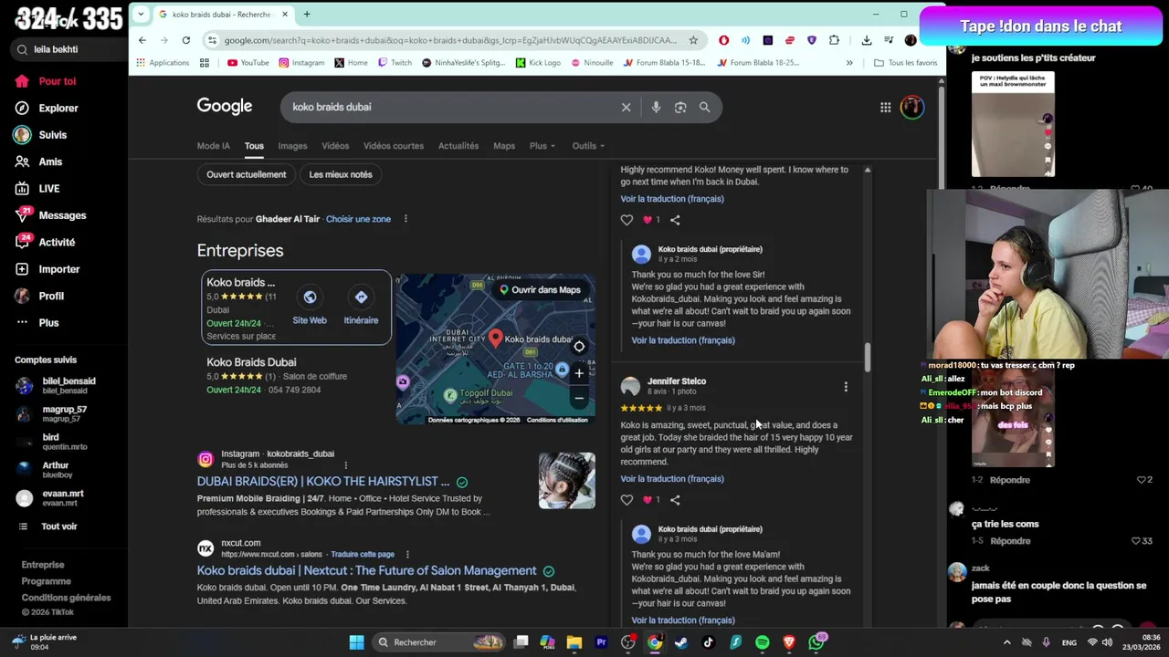The height and width of the screenshot is (657, 1169).
Task: Open Tous les favoris folder
Action: [905, 63]
